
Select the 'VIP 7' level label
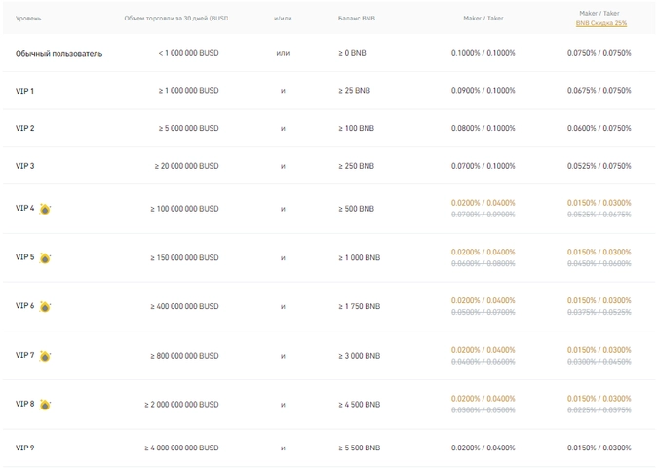pyautogui.click(x=24, y=355)
